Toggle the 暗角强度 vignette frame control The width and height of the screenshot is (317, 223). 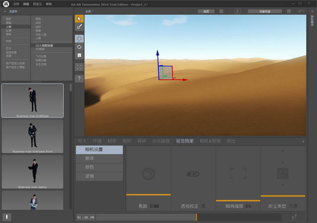click(238, 174)
